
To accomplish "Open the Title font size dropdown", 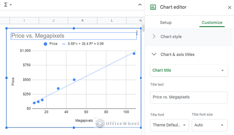I will click(210, 125).
